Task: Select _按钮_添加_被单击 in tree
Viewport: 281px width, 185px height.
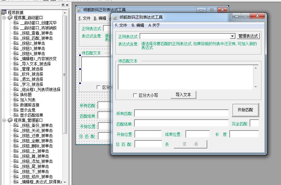Action: click(36, 161)
